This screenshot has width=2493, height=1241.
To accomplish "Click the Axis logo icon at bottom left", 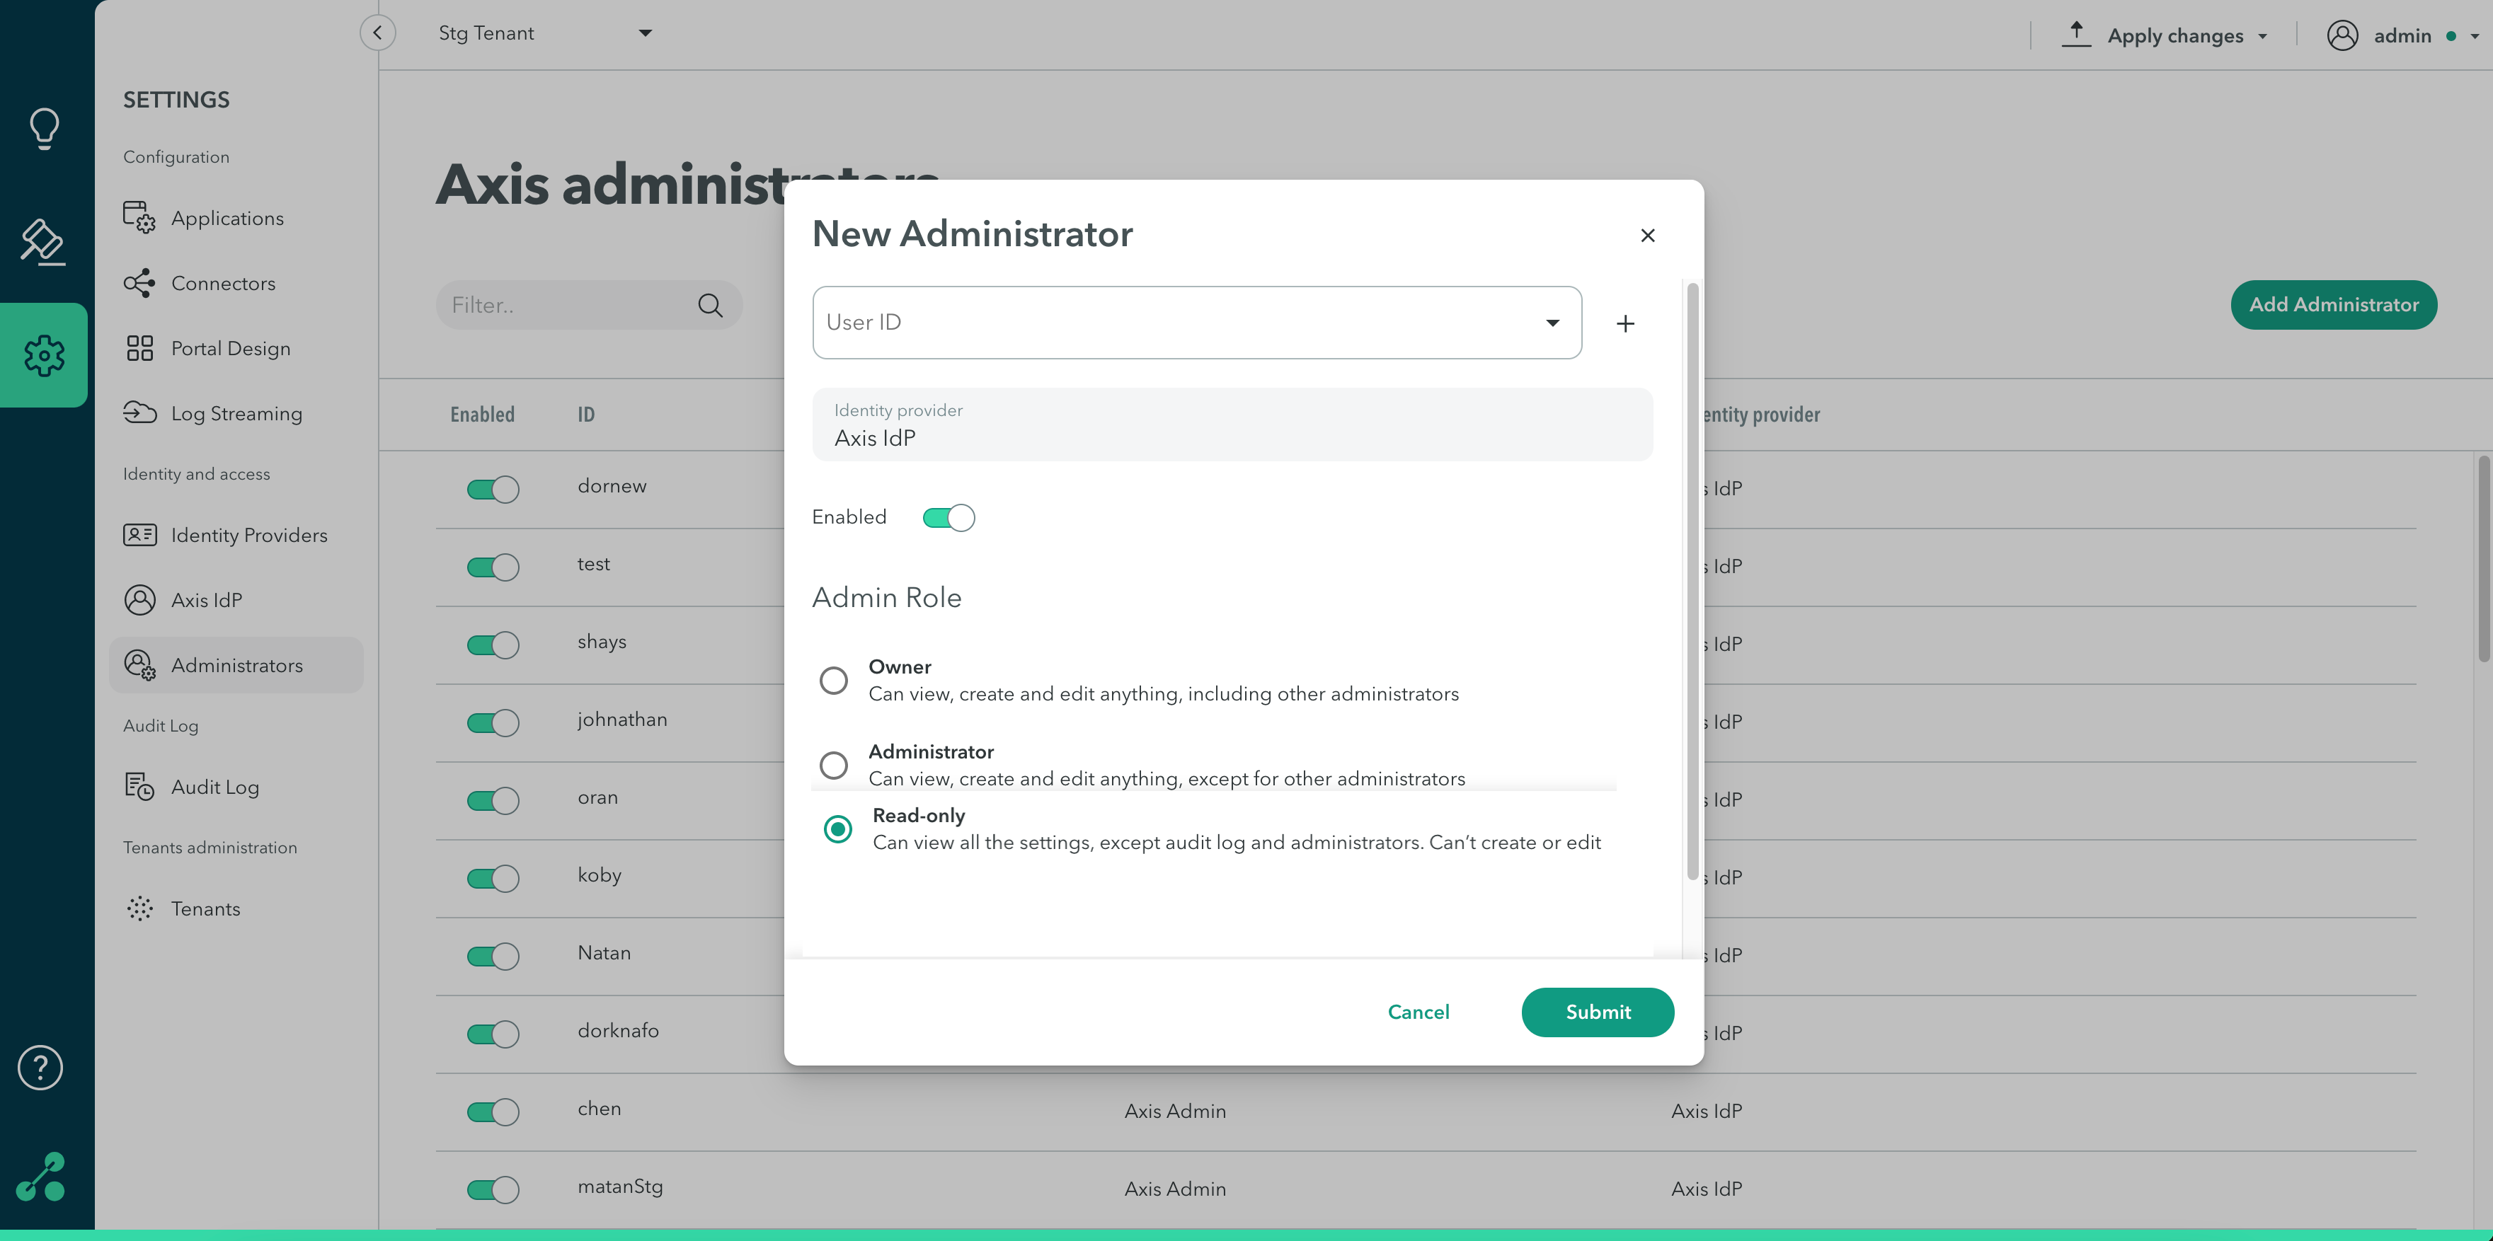I will (x=42, y=1177).
